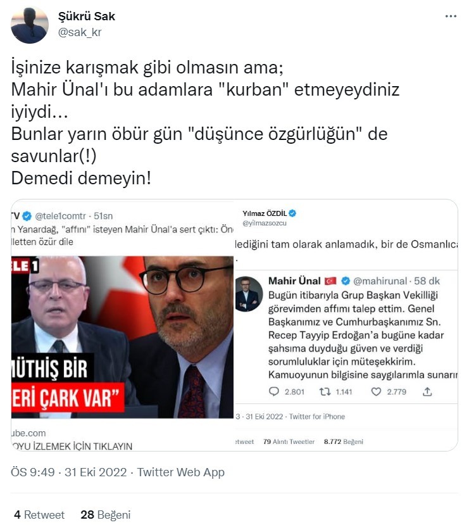Click the heart like icon showing 2.779
Image resolution: width=469 pixels, height=525 pixels.
[376, 391]
